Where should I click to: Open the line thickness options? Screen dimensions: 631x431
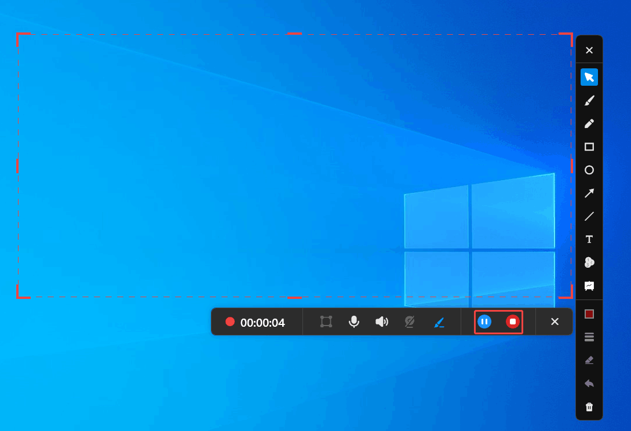589,337
